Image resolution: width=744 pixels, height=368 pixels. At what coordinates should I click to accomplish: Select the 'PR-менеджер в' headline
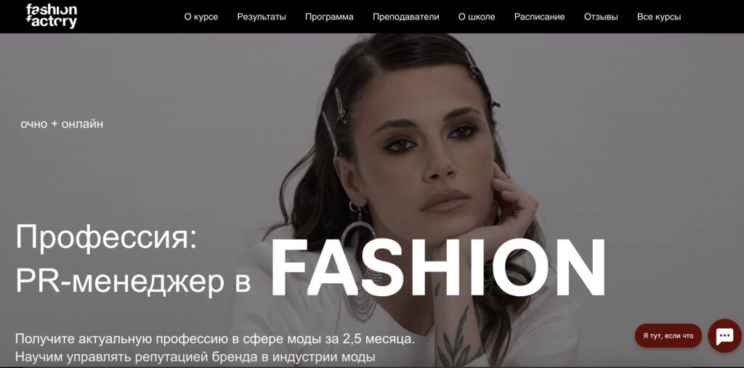click(x=133, y=282)
